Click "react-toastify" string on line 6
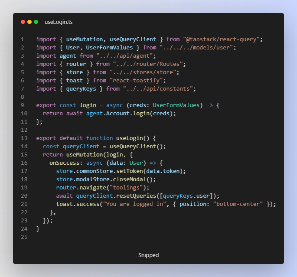This screenshot has height=277, width=297. pyautogui.click(x=136, y=81)
